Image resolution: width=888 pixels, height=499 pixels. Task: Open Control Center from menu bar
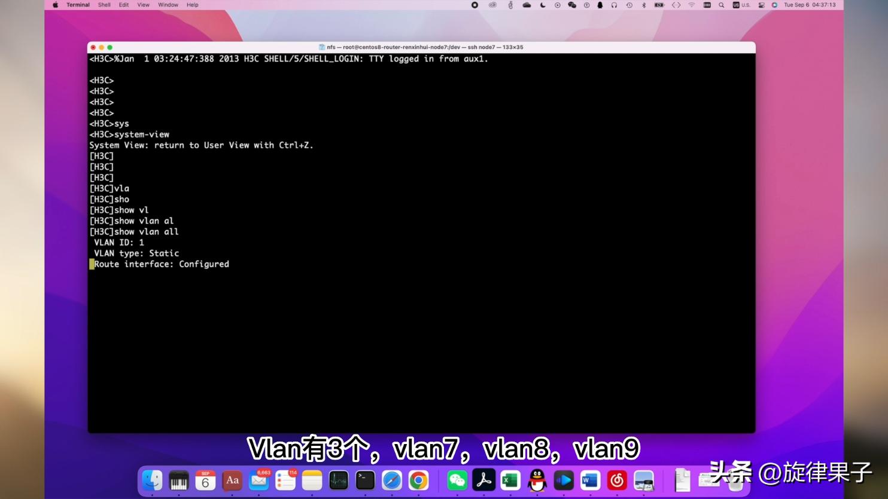pyautogui.click(x=761, y=5)
